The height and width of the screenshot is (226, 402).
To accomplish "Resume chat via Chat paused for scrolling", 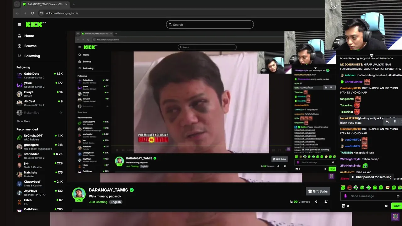I will tap(372, 177).
